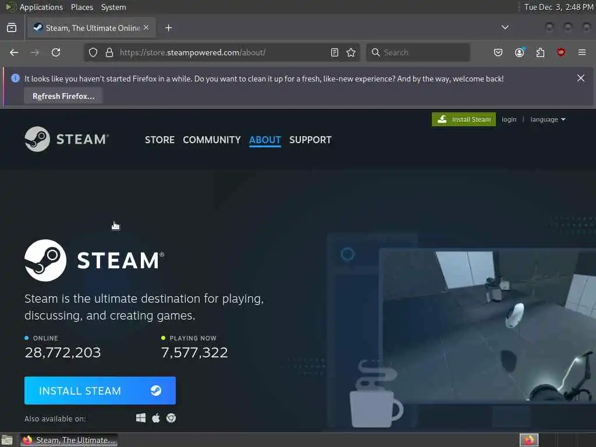596x447 pixels.
Task: Click the Windows platform icon
Action: click(x=141, y=418)
